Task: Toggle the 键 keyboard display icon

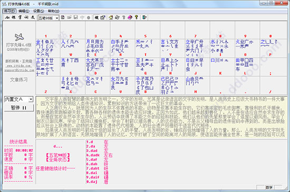Action: [96, 17]
